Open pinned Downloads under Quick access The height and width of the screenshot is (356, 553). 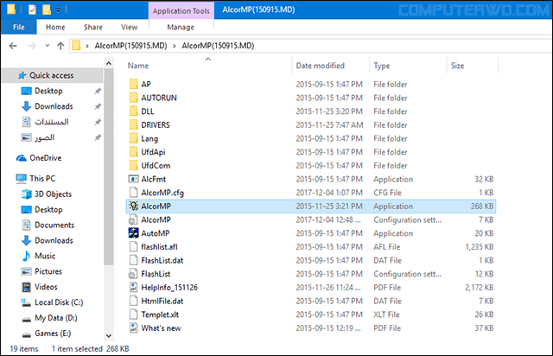[54, 106]
